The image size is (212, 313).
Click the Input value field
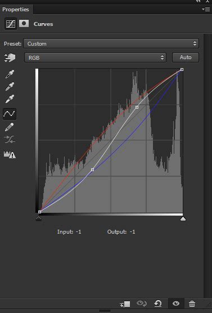tap(79, 232)
